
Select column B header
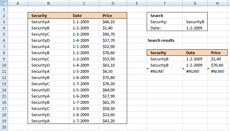pos(48,3)
